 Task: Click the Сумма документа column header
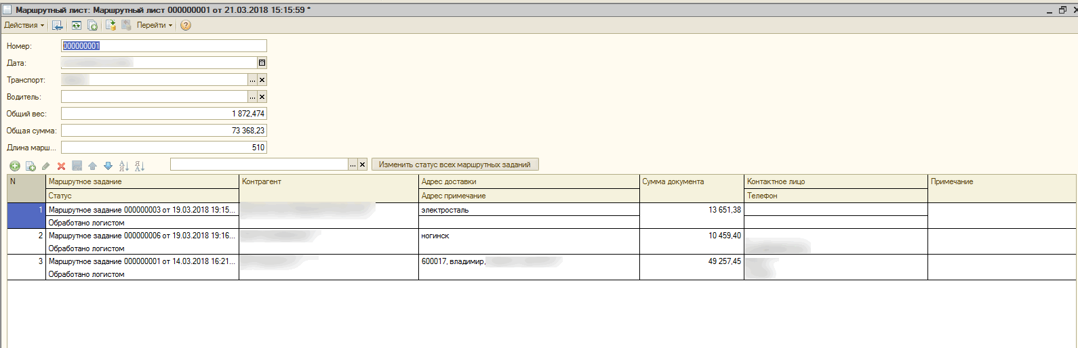(691, 181)
